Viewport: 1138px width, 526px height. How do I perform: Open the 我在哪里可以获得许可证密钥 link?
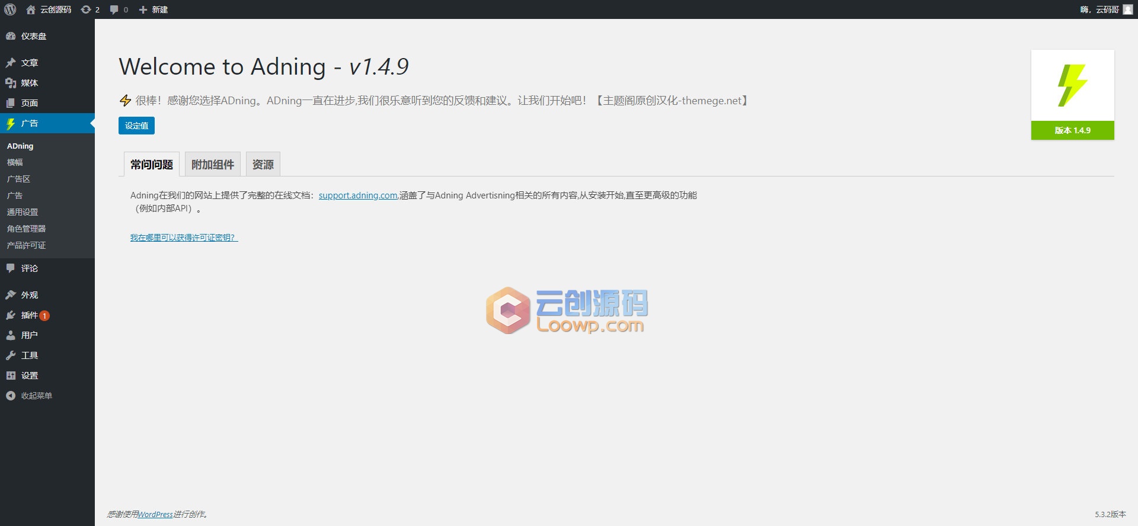click(184, 238)
